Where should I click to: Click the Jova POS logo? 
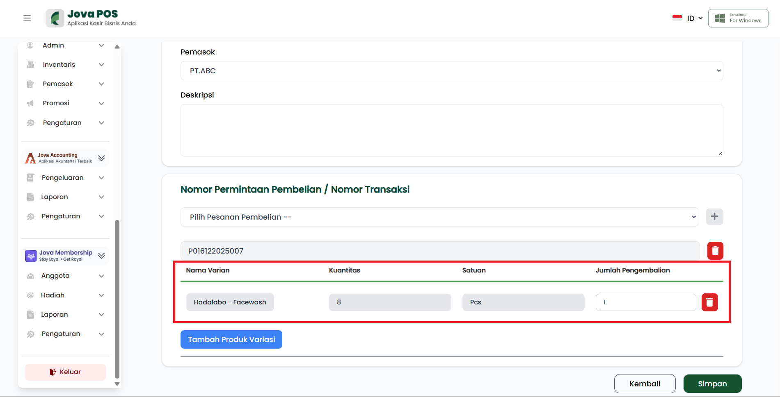91,18
